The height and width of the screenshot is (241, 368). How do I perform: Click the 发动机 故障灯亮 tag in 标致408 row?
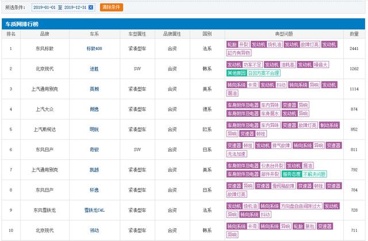coord(302,44)
